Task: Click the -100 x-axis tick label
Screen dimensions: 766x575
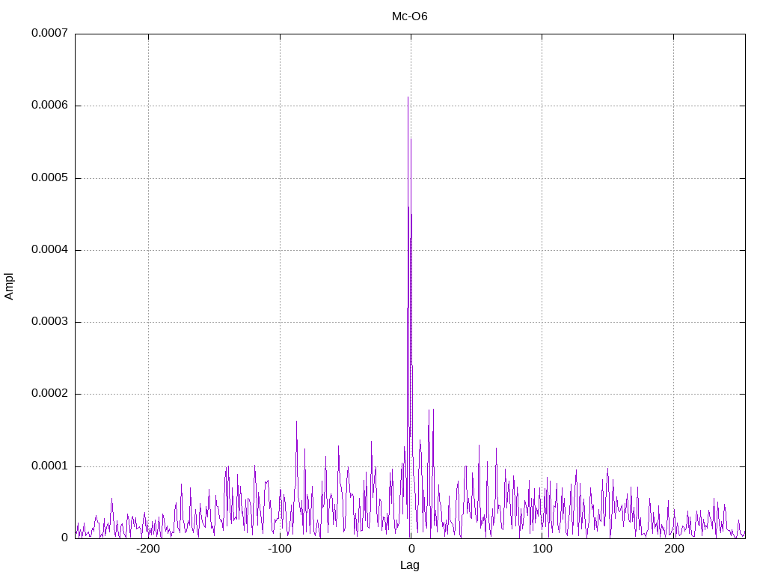Action: coord(280,549)
